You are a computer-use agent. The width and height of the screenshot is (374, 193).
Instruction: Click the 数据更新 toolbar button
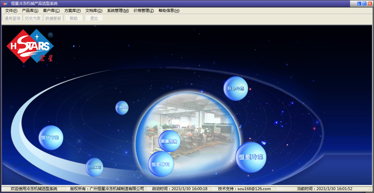click(53, 18)
